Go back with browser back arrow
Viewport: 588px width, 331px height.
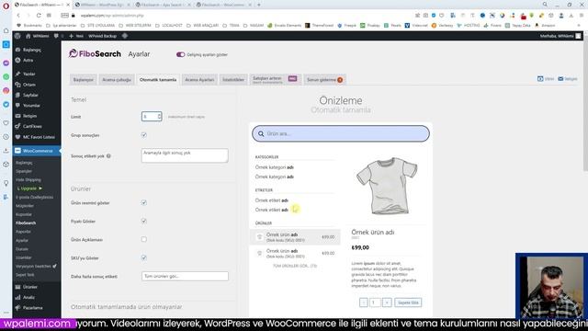coord(18,16)
